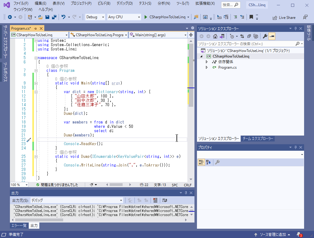Click the Navigate Backward arrow in toolbar
Image resolution: width=314 pixels, height=238 pixels.
pyautogui.click(x=10, y=17)
